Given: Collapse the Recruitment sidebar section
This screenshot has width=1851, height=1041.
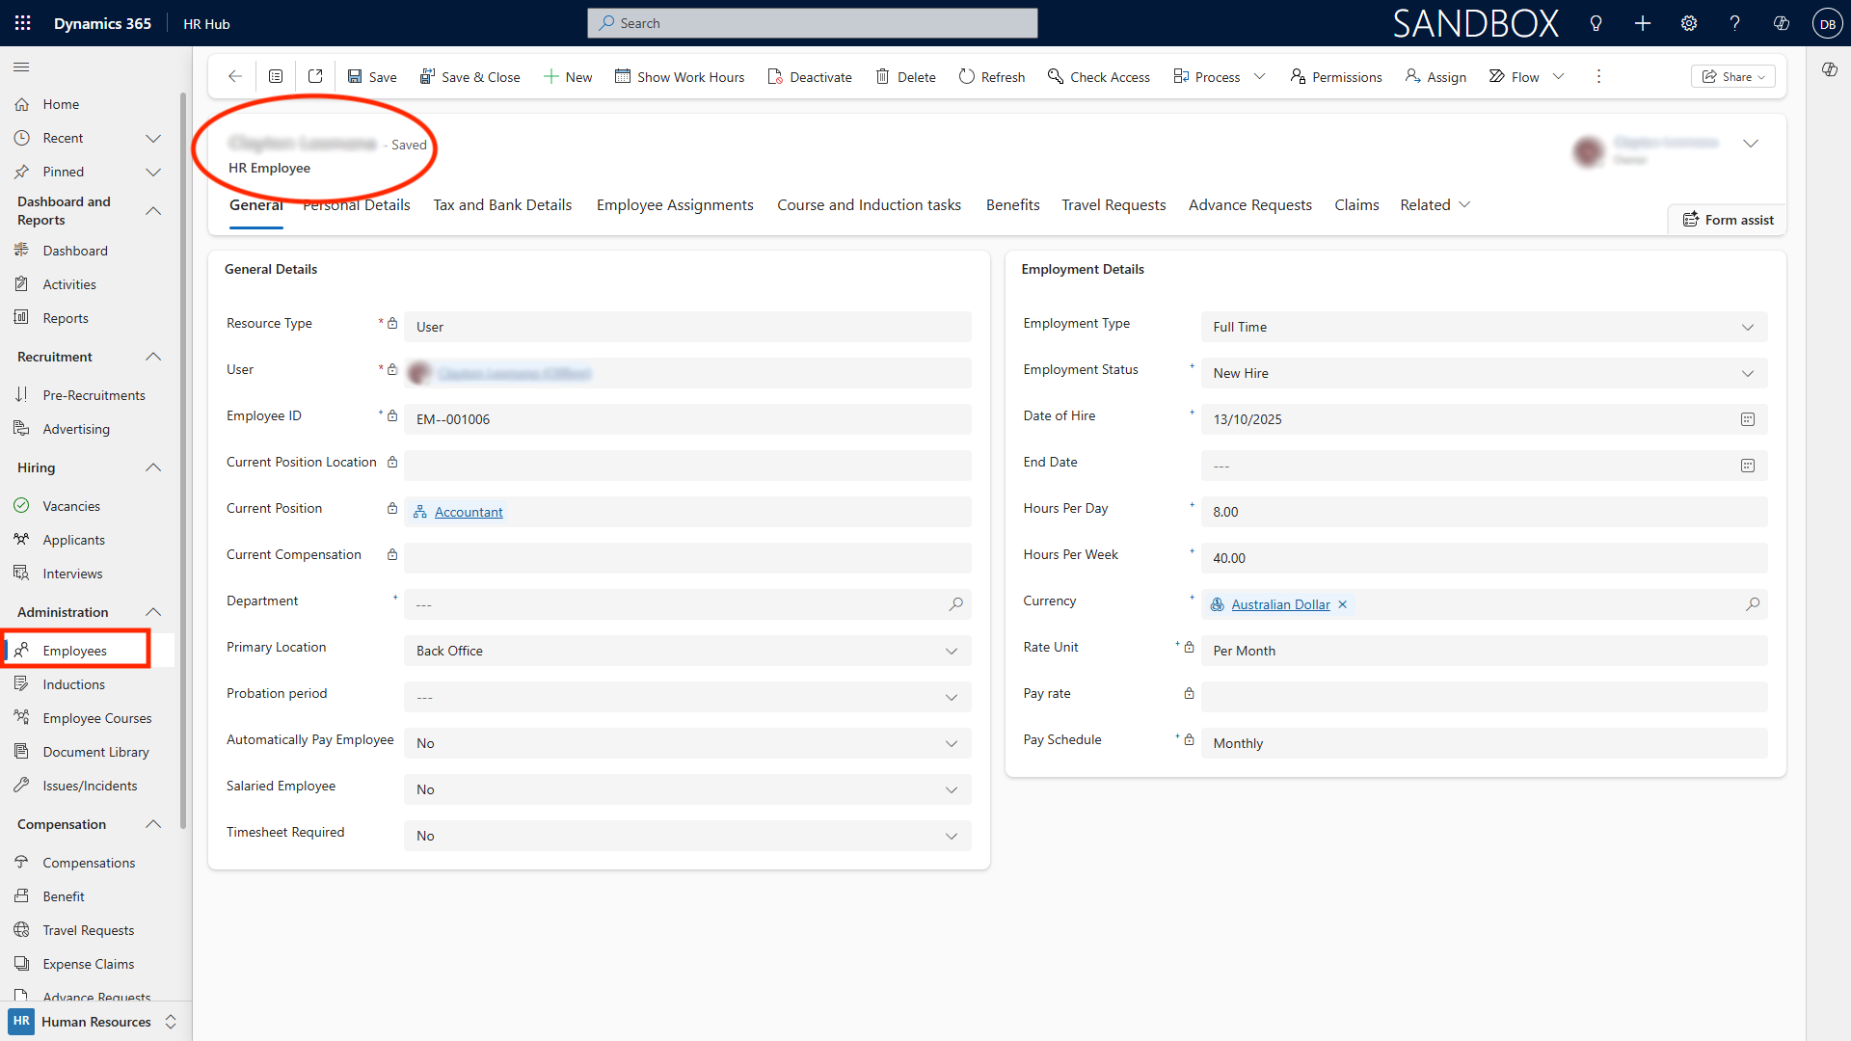Looking at the screenshot, I should [153, 357].
